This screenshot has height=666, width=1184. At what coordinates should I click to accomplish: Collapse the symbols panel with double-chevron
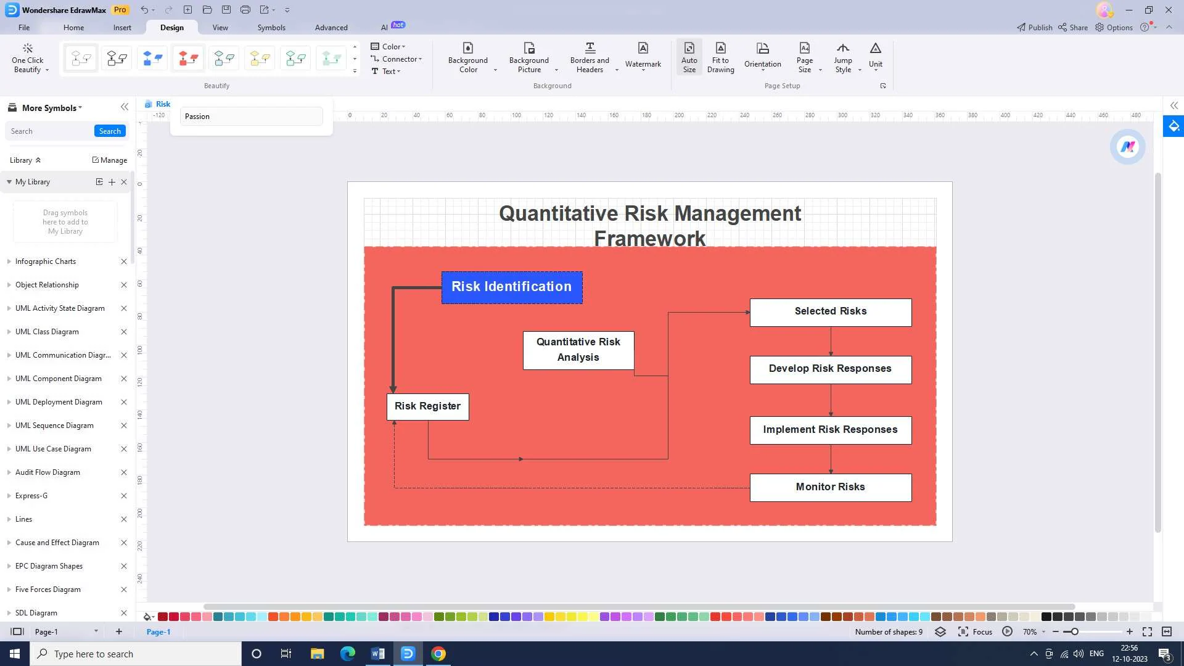click(x=125, y=107)
